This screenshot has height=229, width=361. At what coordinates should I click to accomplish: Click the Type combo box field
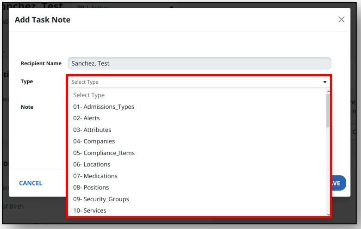click(x=199, y=82)
